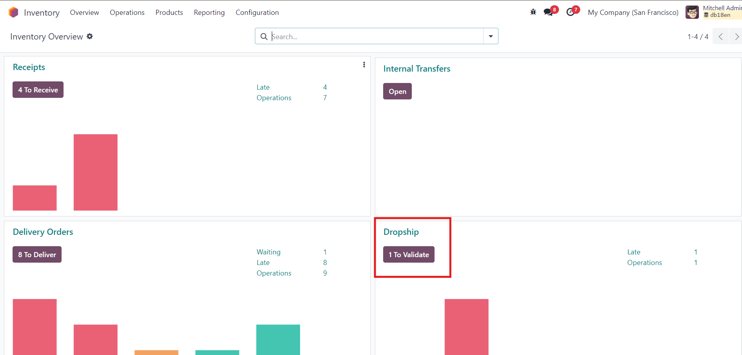742x355 pixels.
Task: Go to the next page arrow
Action: click(x=736, y=36)
